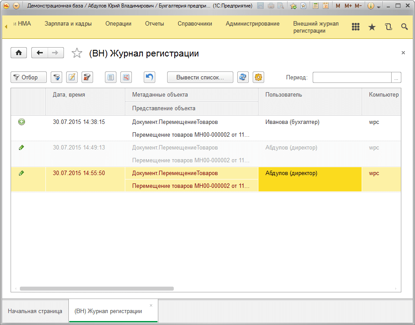Click the blue undo arrow icon
Viewport: 415px width, 325px height.
pyautogui.click(x=150, y=77)
